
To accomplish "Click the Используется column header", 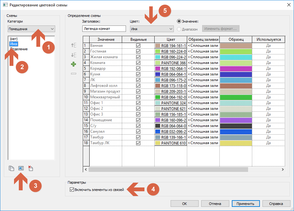I will 268,39.
